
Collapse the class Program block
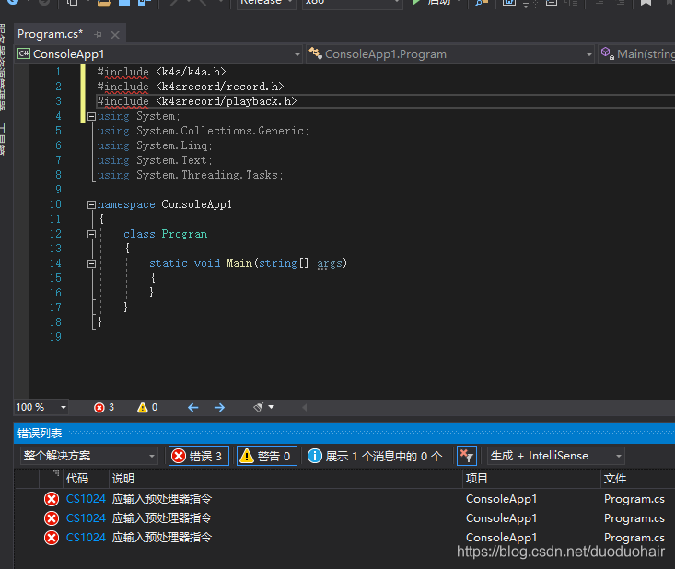[x=91, y=234]
